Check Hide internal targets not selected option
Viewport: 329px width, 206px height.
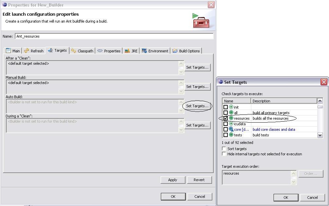pyautogui.click(x=224, y=154)
